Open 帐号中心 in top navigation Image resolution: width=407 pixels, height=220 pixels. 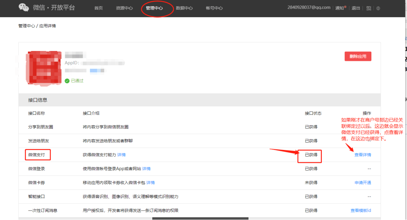[214, 8]
